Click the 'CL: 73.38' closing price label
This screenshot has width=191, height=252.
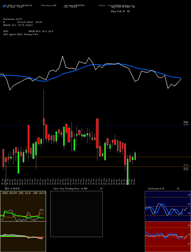pos(70,7)
